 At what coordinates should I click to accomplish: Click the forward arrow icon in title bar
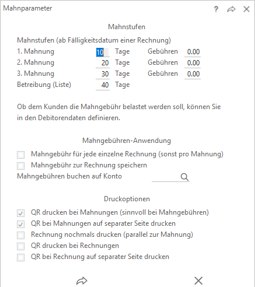231,9
